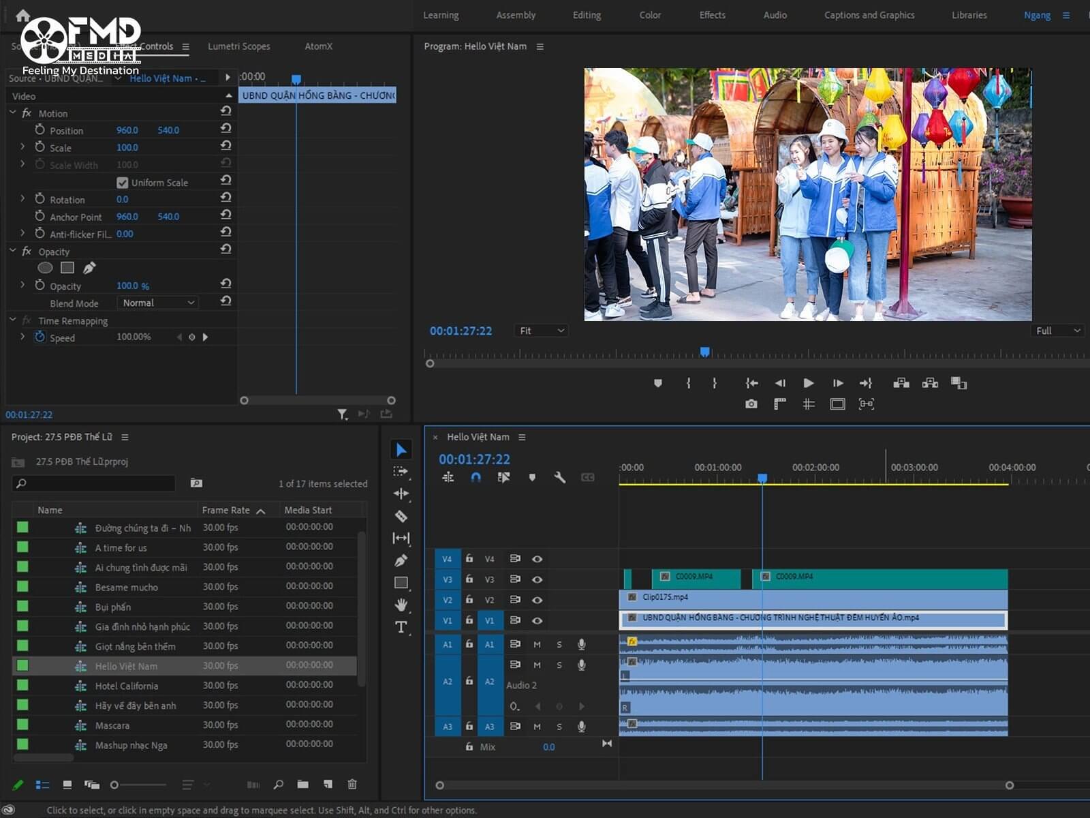Select the Pen tool in the toolbar
This screenshot has height=818, width=1090.
(x=401, y=560)
